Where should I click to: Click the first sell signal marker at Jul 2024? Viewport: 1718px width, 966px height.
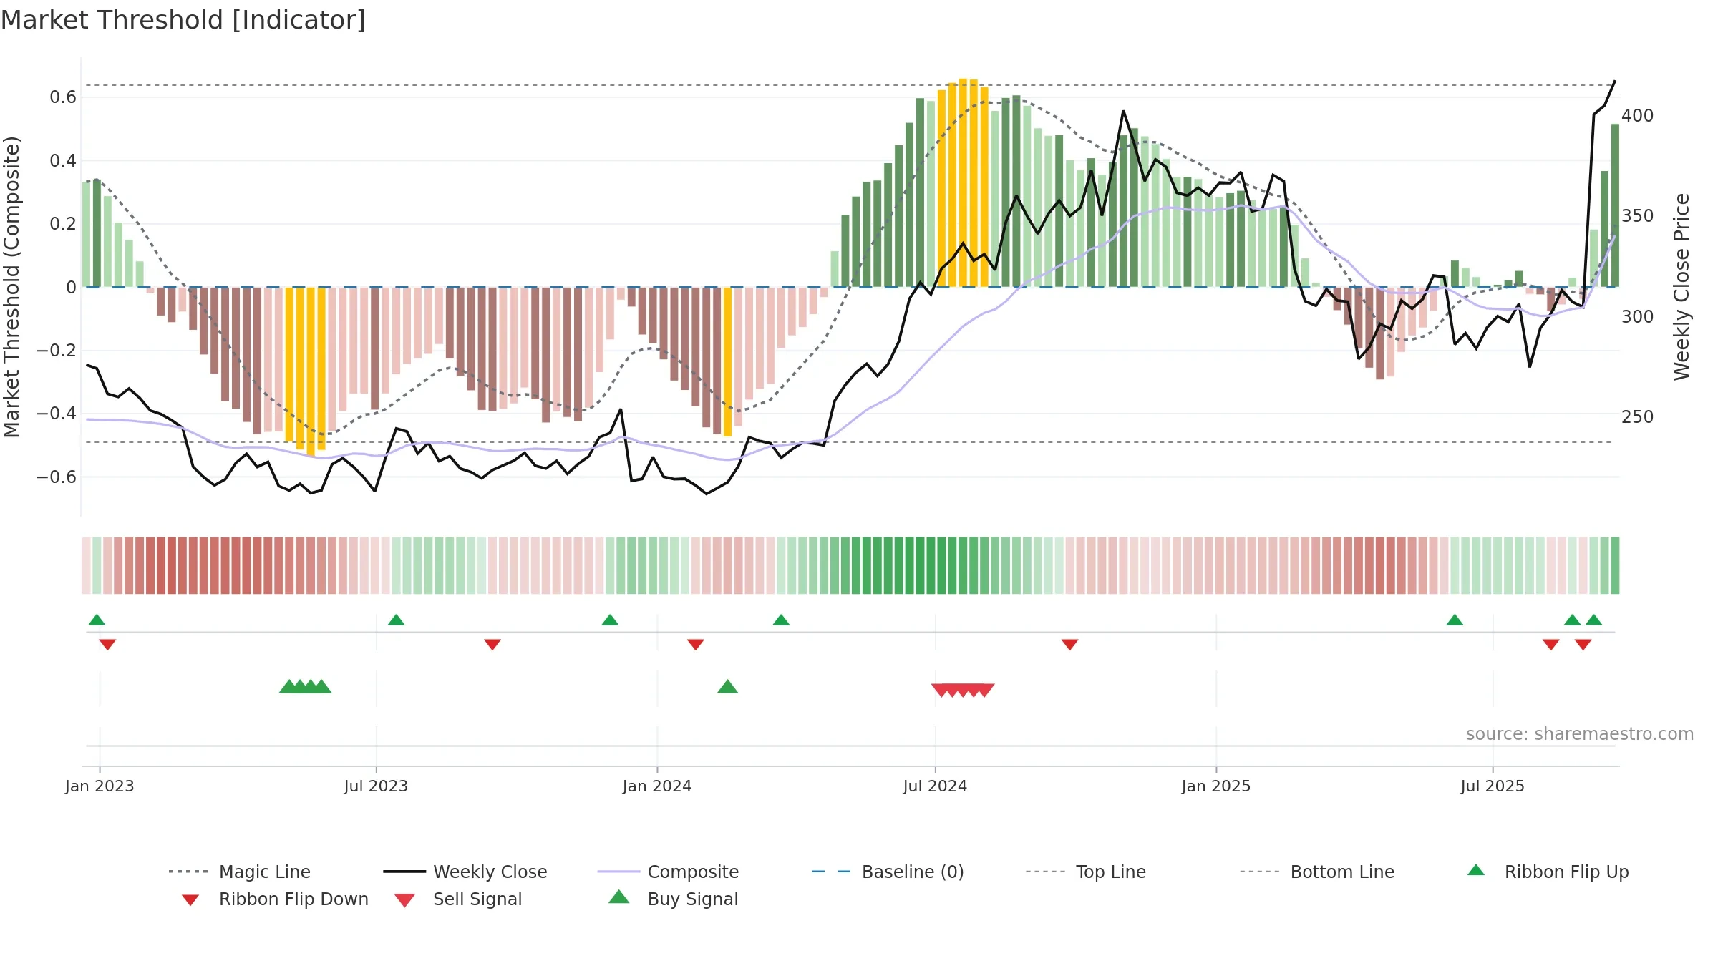(x=941, y=690)
